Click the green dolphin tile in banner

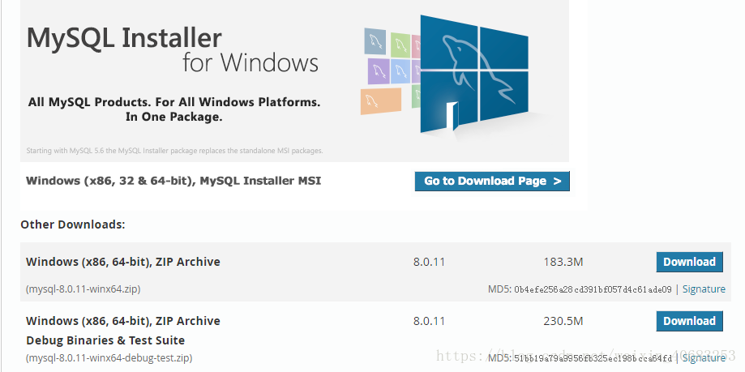[400, 45]
